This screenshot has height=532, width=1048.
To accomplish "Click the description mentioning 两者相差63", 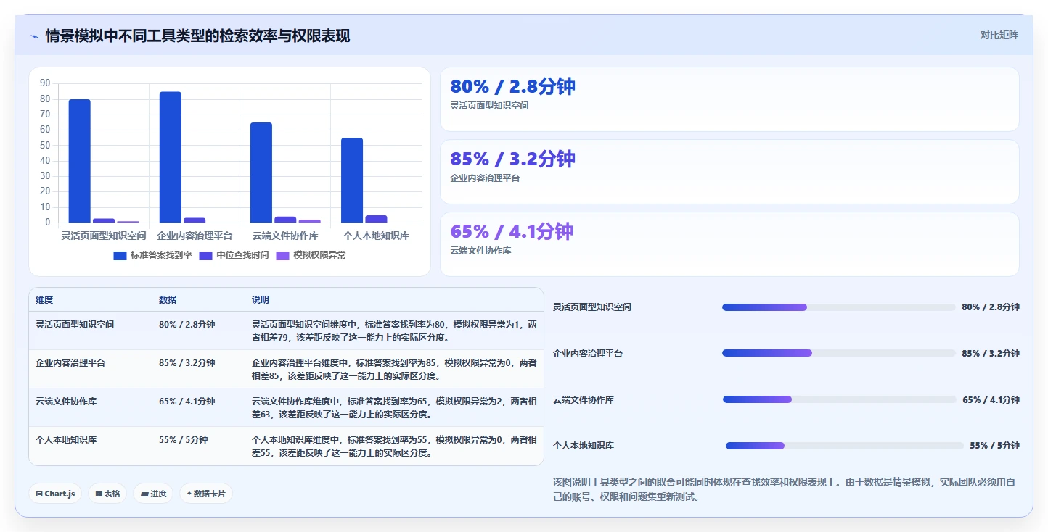I will (x=394, y=408).
